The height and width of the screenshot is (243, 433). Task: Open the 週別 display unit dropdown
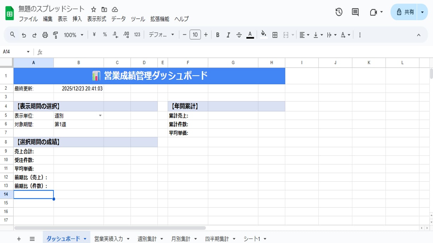point(100,116)
